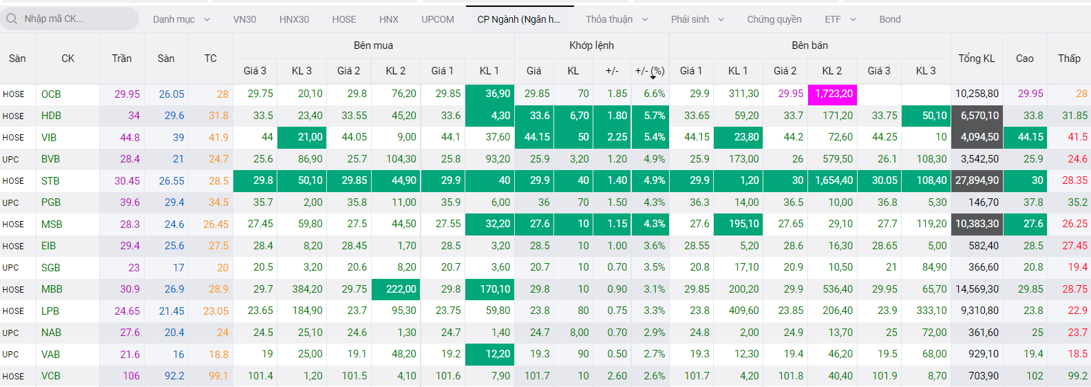Open the OCB stock symbol link
The width and height of the screenshot is (1091, 387).
(x=51, y=94)
